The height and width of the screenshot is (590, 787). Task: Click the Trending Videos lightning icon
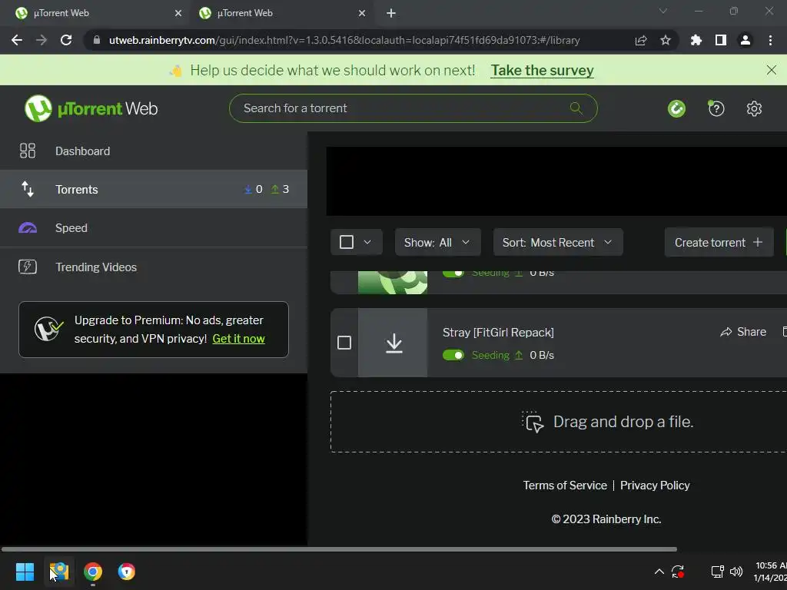click(28, 267)
